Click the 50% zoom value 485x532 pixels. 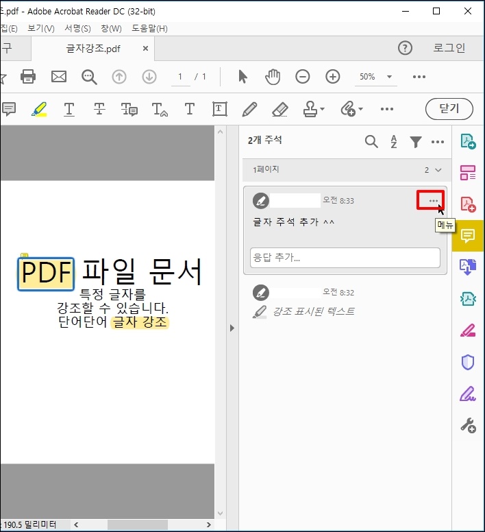[x=367, y=77]
